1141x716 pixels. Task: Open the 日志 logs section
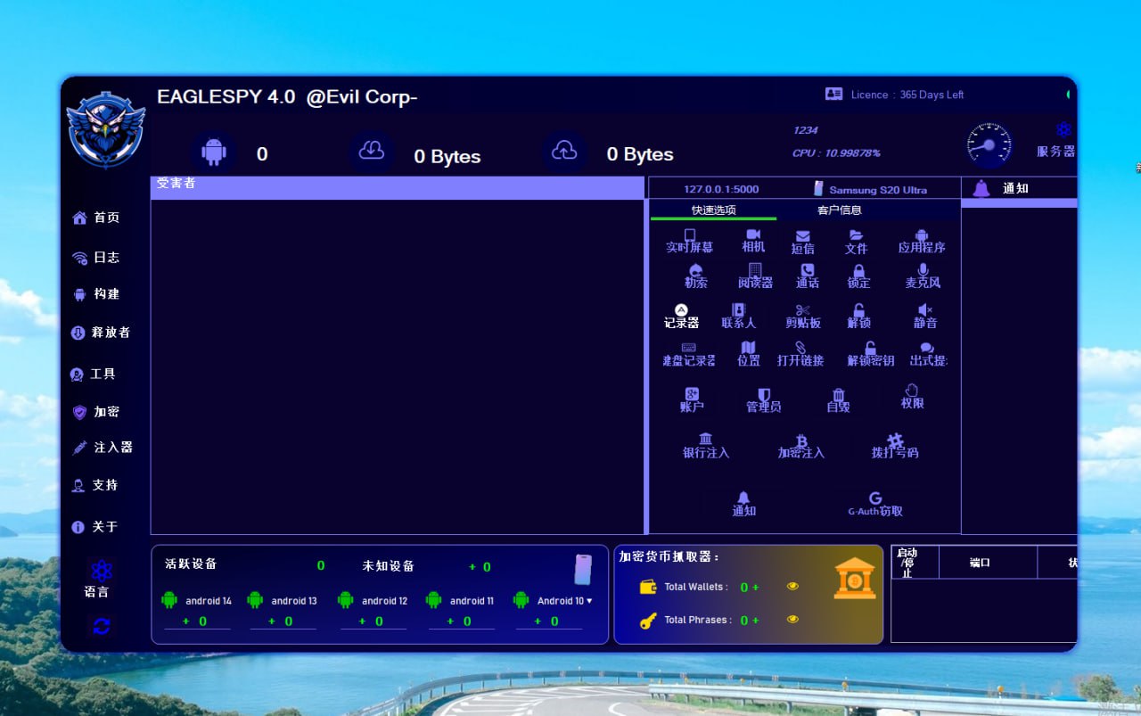[x=95, y=258]
